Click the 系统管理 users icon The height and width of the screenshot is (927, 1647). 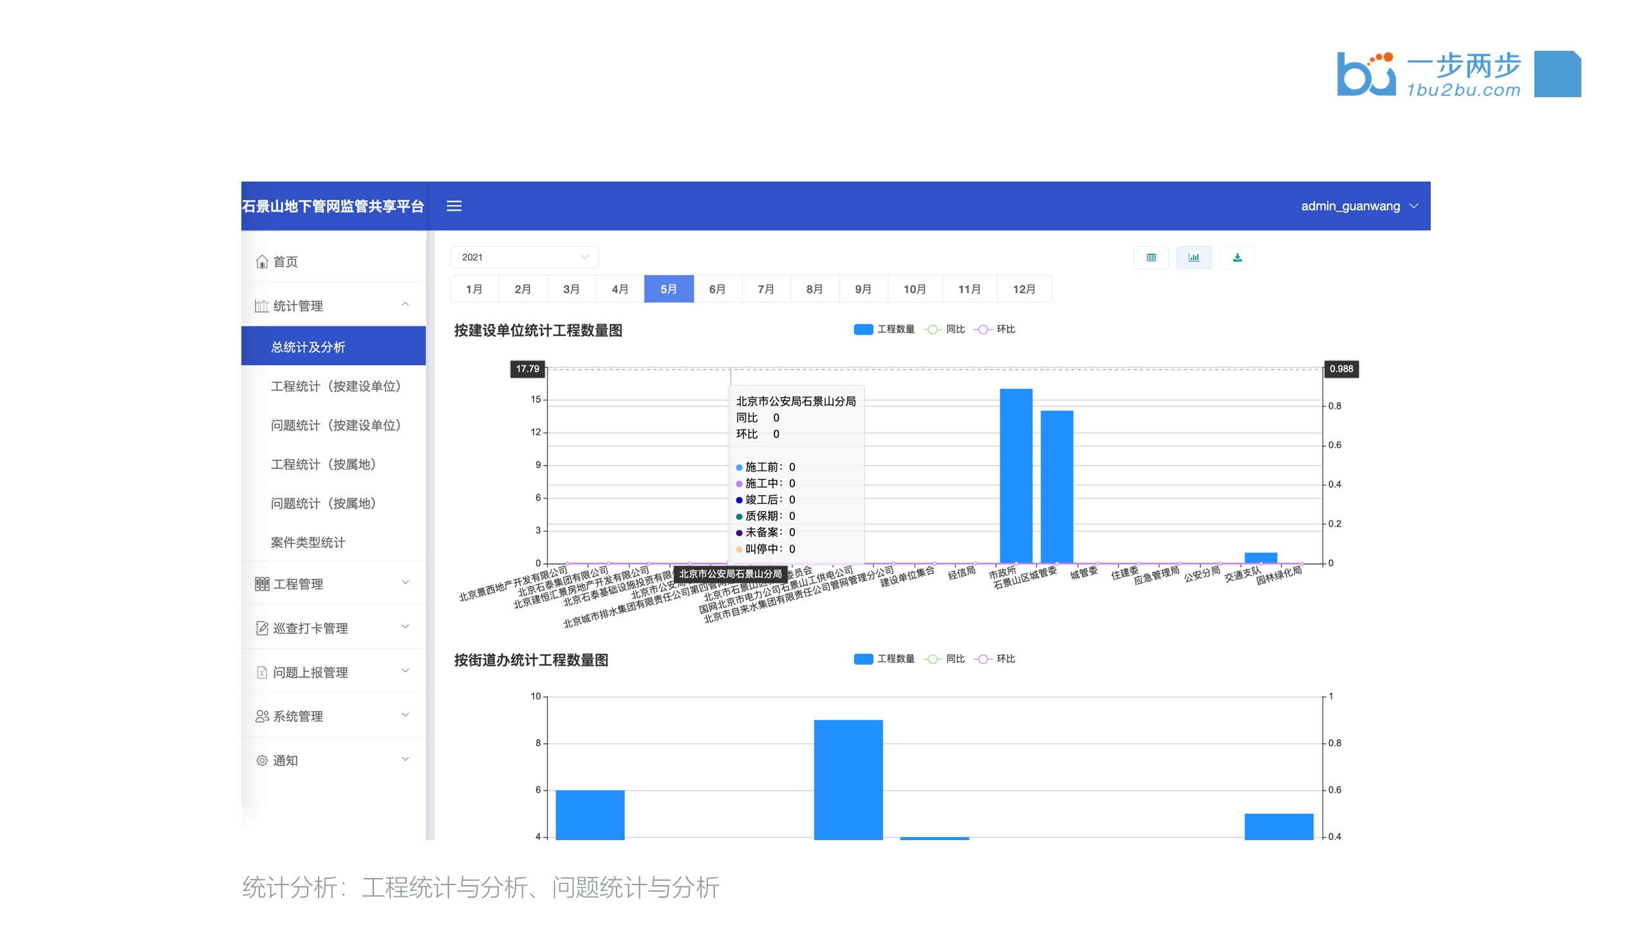261,716
